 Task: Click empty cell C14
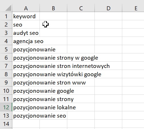pos(81,124)
